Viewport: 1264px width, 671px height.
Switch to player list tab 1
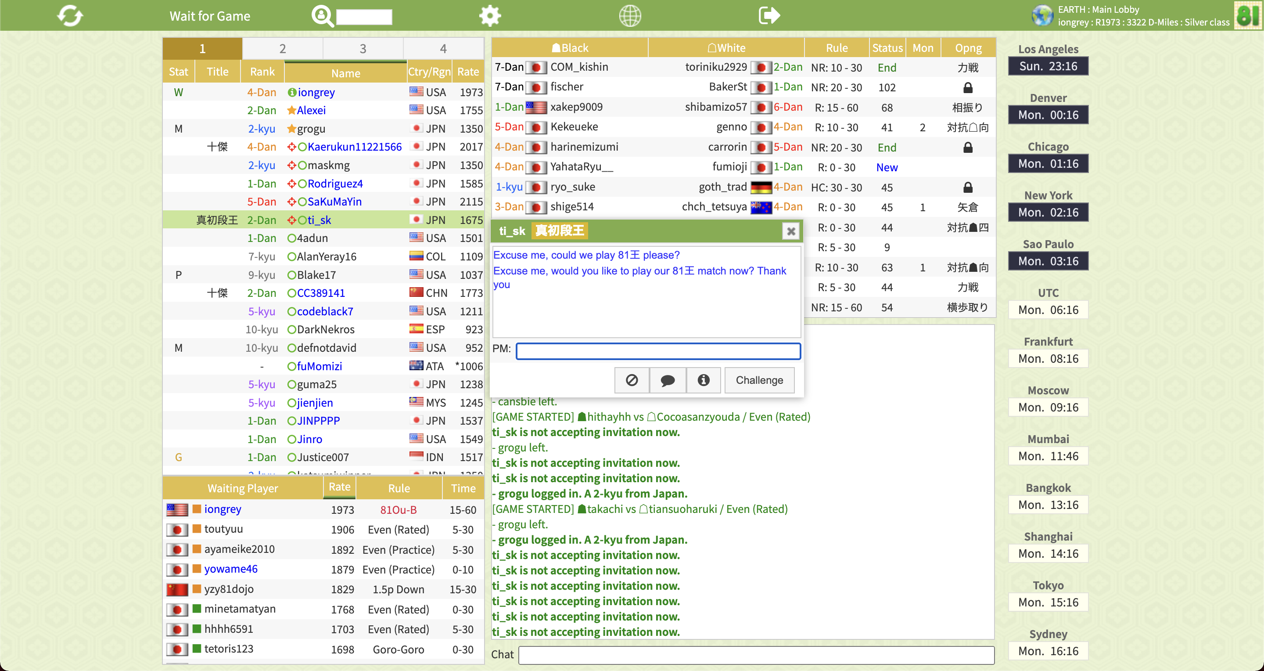(202, 49)
